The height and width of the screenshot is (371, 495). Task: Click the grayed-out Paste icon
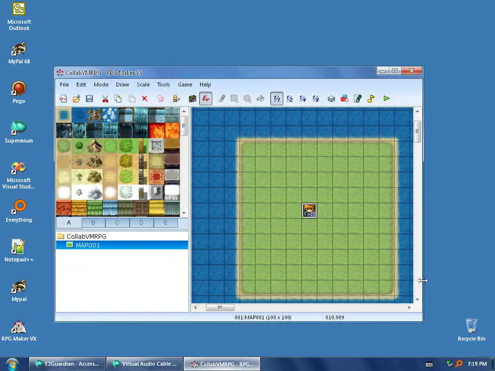[131, 99]
